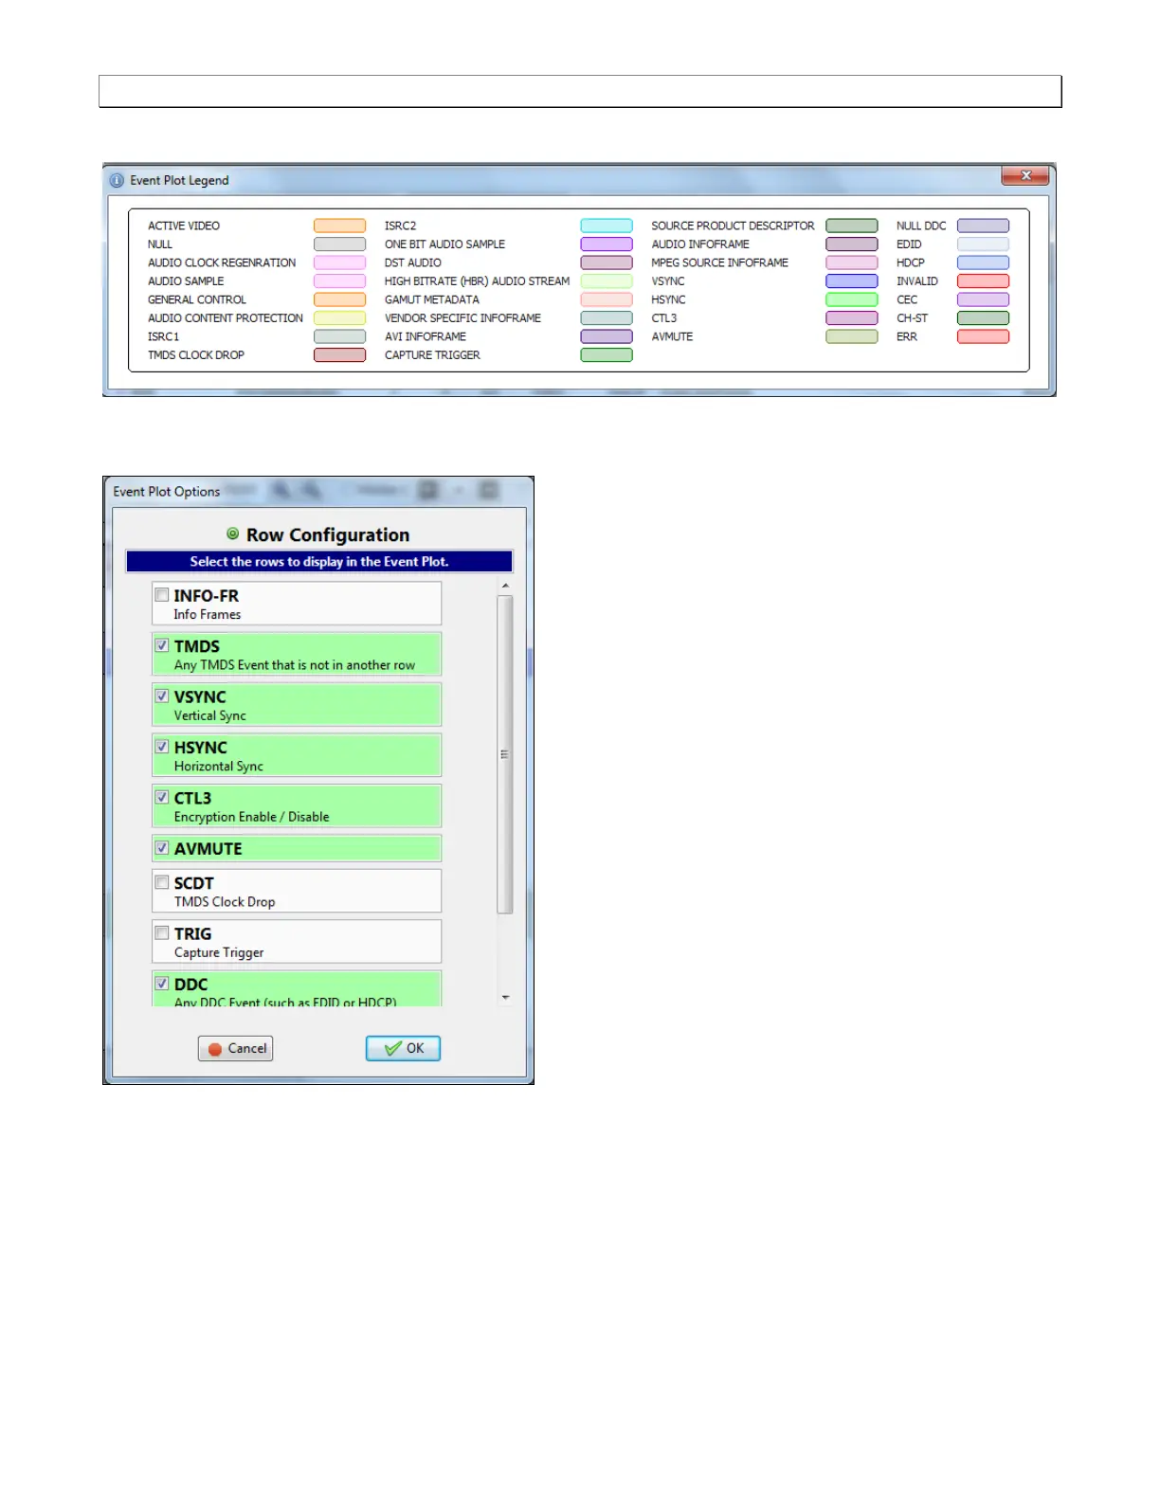This screenshot has height=1501, width=1160.
Task: Click the CEC color swatch
Action: [x=983, y=299]
